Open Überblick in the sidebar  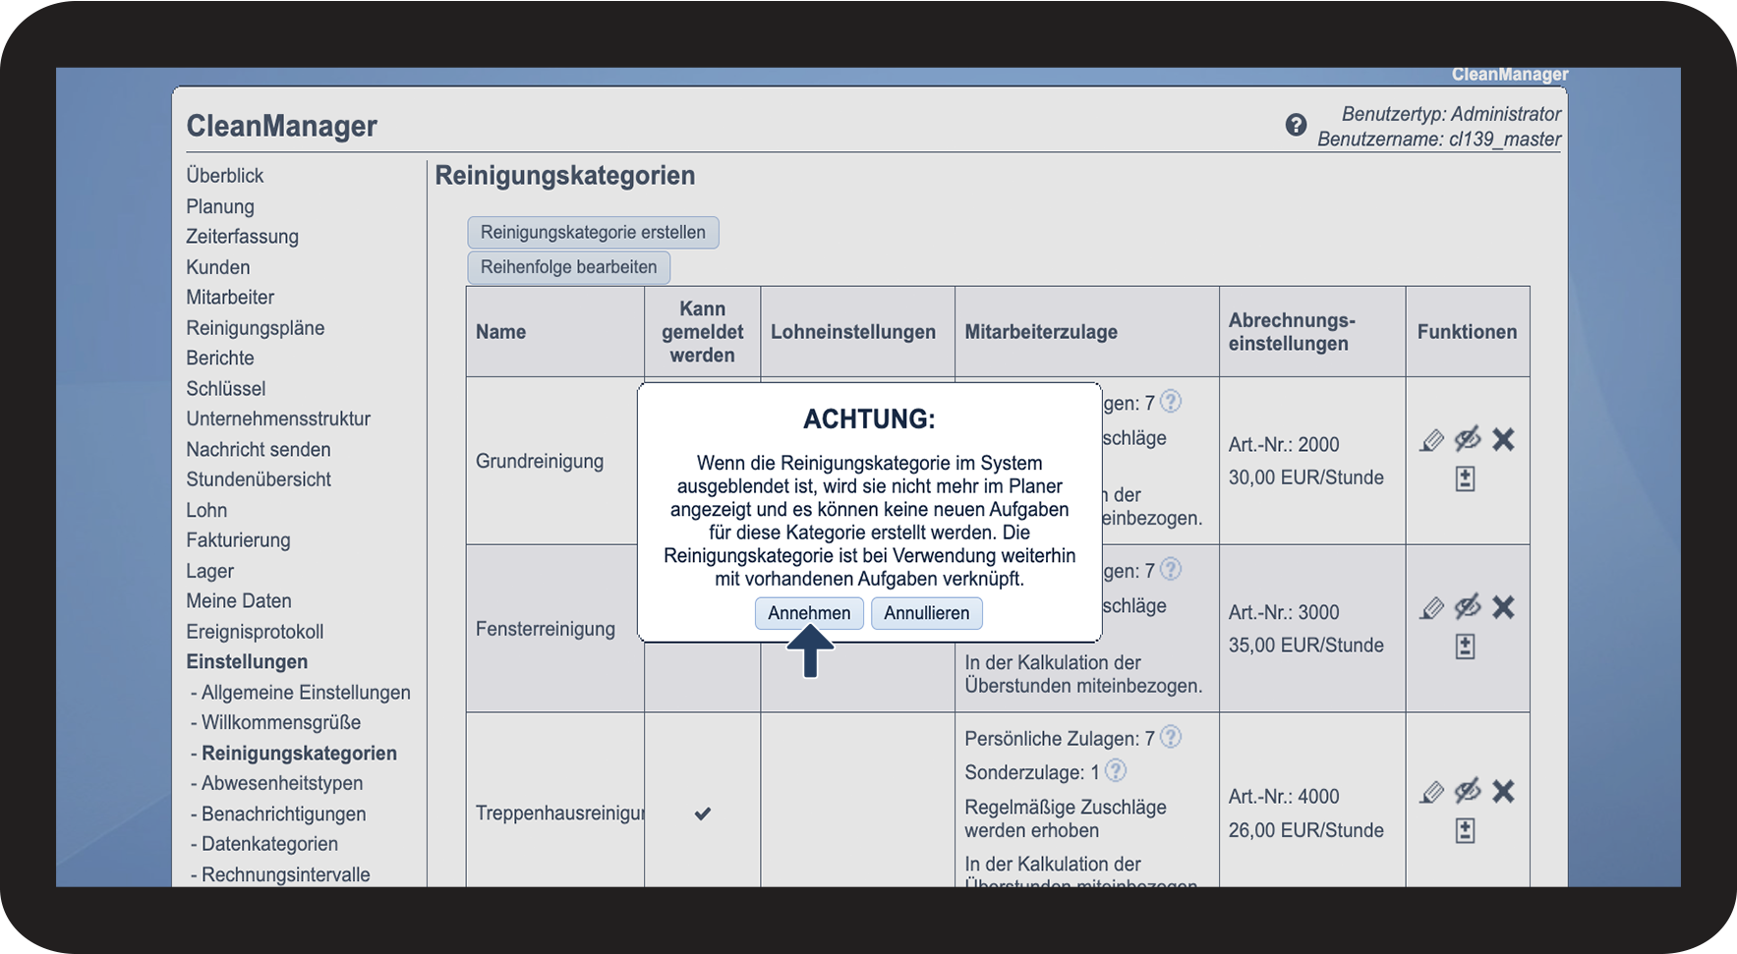point(225,176)
